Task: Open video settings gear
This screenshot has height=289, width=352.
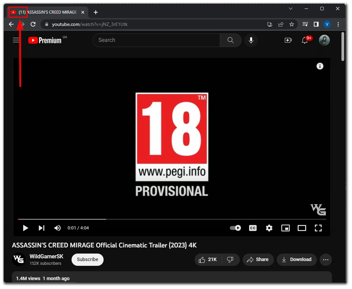Action: click(269, 228)
